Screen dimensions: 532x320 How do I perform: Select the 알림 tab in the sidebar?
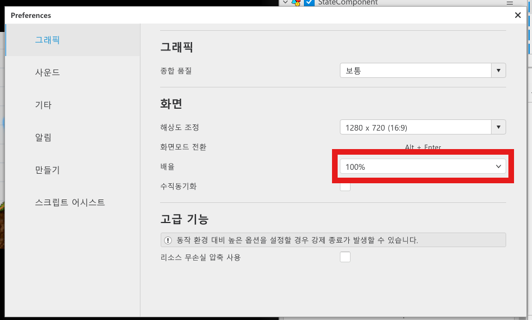[72, 137]
